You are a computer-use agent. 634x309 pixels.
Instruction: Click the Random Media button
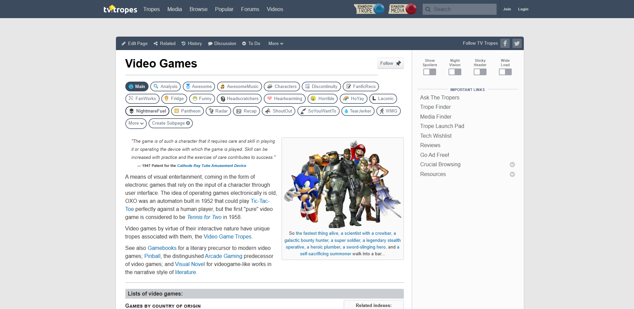pyautogui.click(x=402, y=9)
